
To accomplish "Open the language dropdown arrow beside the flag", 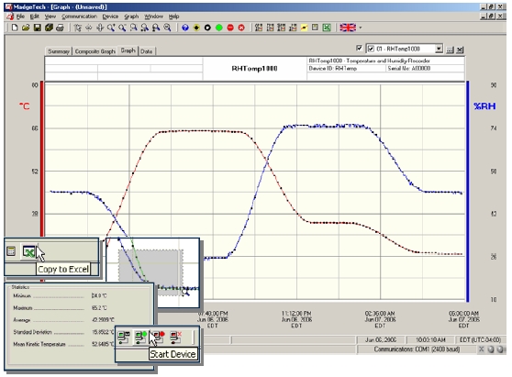I will tap(361, 28).
